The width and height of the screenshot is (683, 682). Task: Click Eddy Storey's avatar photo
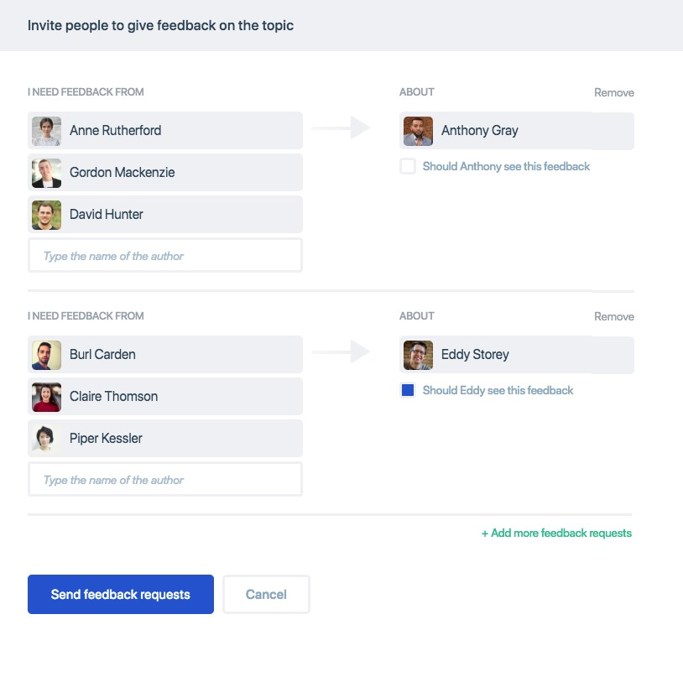tap(418, 355)
